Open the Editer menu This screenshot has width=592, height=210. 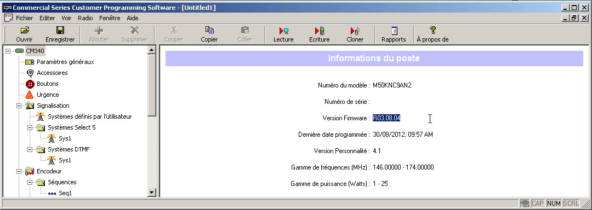point(47,18)
